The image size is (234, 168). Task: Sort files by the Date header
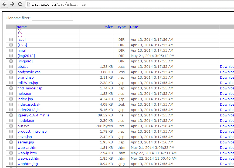click(x=134, y=27)
